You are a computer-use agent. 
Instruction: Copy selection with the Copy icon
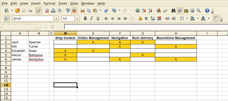[89, 11]
